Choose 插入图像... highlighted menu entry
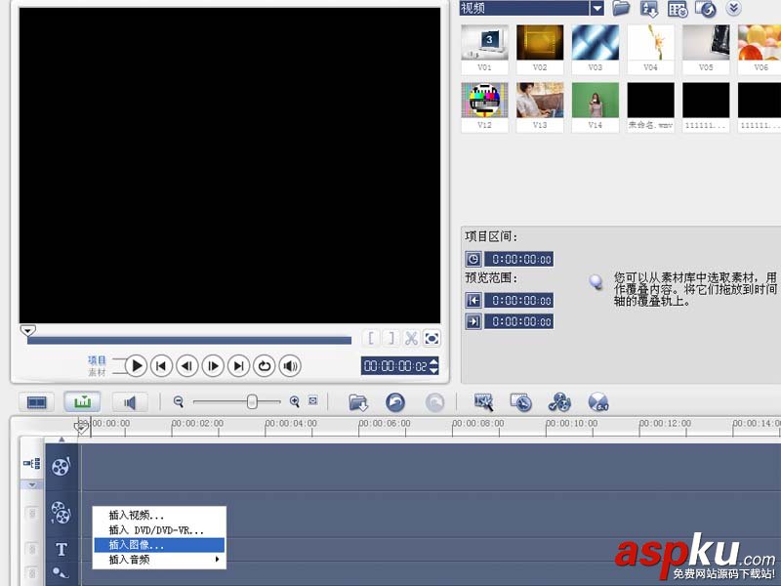This screenshot has width=781, height=586. 159,545
